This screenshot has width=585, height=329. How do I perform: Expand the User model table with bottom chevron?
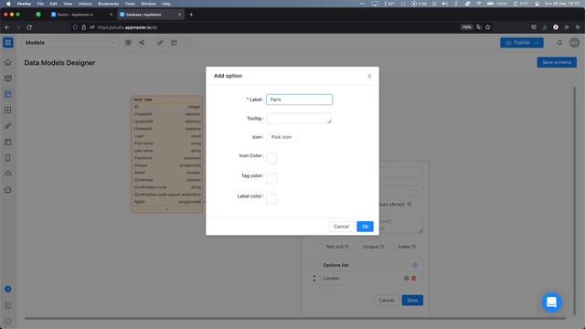point(166,209)
